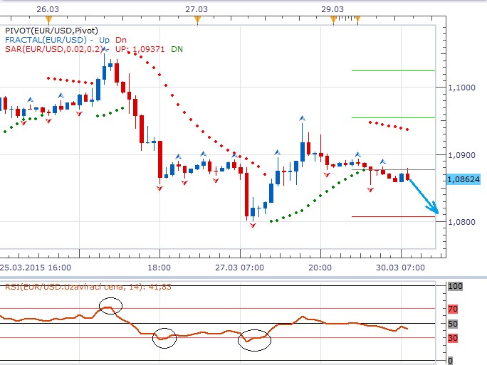Click the lower green pivot line
This screenshot has width=487, height=365.
coord(393,117)
